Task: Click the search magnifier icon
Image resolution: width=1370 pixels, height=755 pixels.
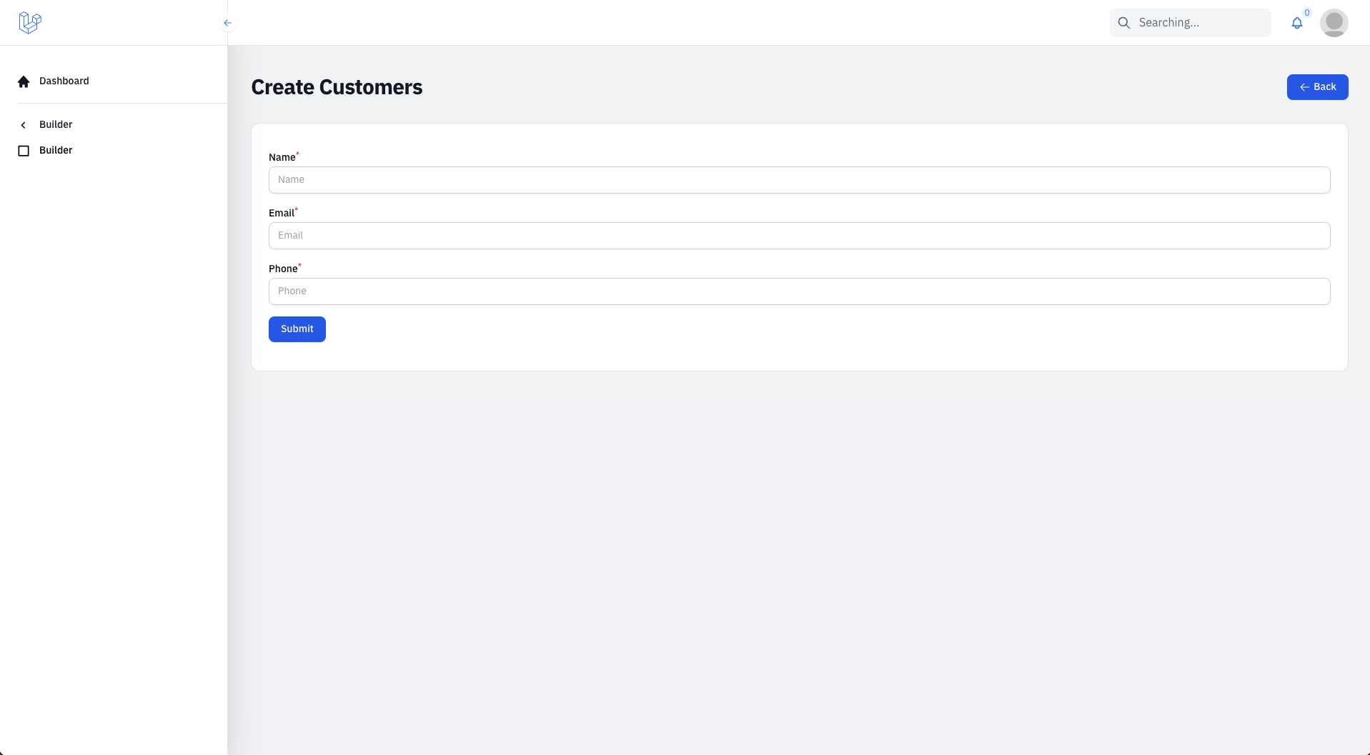Action: coord(1124,23)
